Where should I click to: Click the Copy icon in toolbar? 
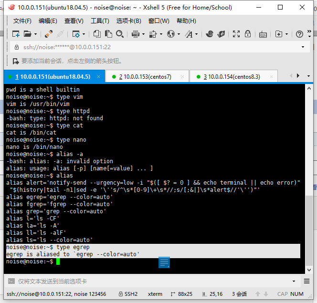click(x=97, y=34)
